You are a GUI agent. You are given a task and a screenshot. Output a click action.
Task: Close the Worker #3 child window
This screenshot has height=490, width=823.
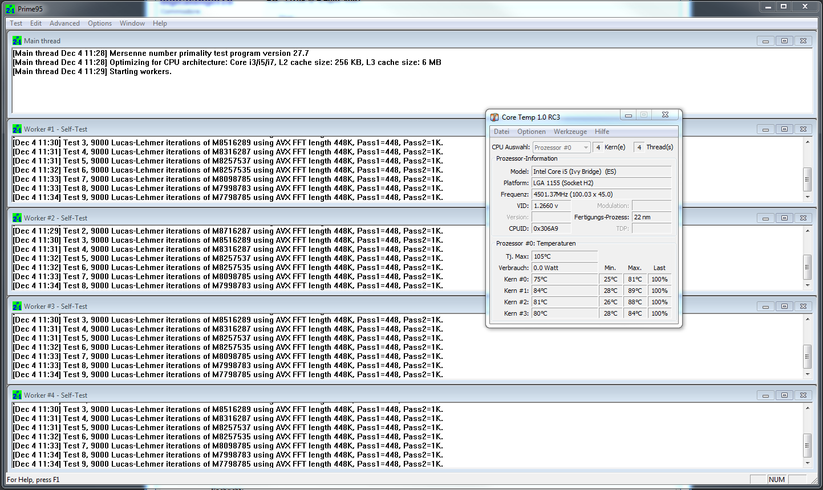coord(803,307)
